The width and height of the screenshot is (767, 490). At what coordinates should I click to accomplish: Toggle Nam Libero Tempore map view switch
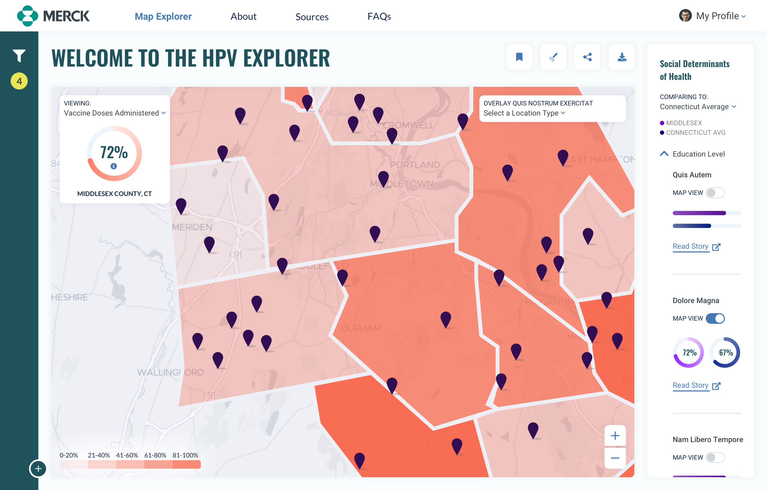715,457
